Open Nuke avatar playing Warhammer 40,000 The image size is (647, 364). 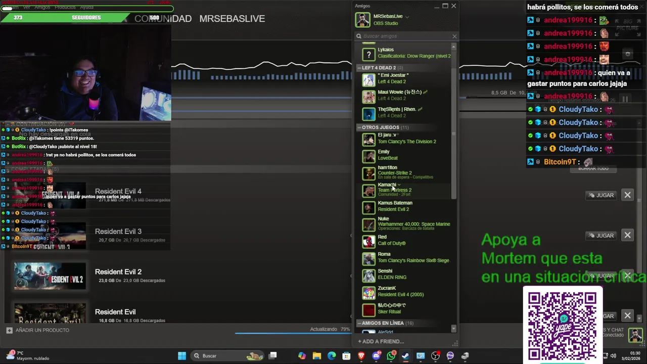pyautogui.click(x=369, y=224)
